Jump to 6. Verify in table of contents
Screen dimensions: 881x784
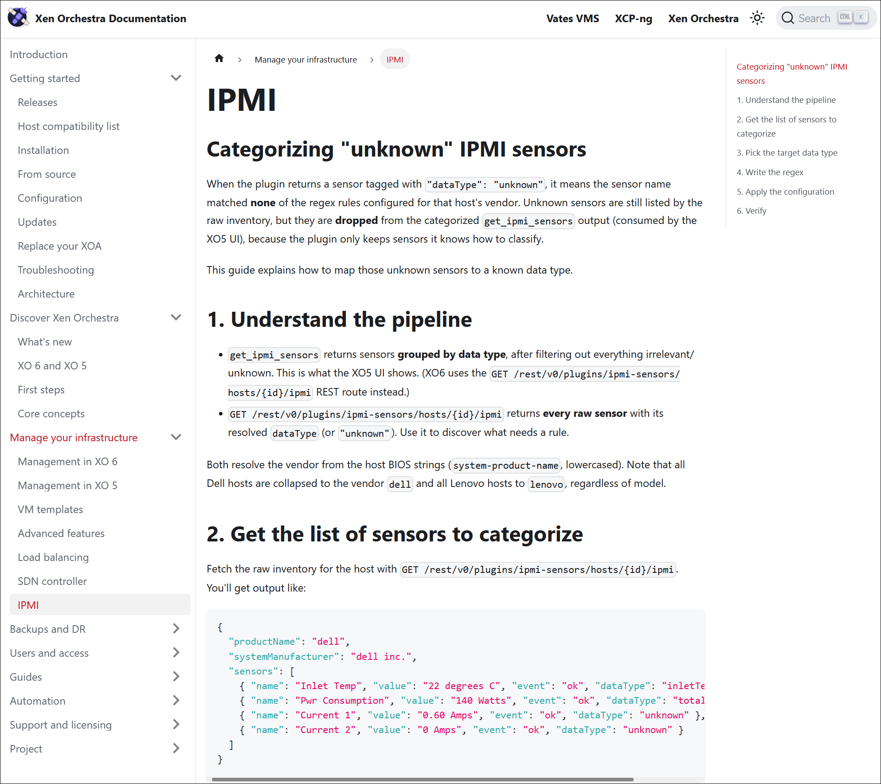pyautogui.click(x=752, y=211)
